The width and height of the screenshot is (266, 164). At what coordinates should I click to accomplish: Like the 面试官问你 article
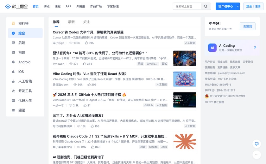tap(85, 64)
